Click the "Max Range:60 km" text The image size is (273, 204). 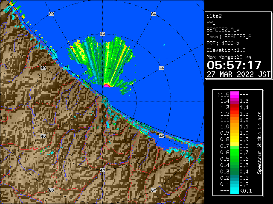229,57
